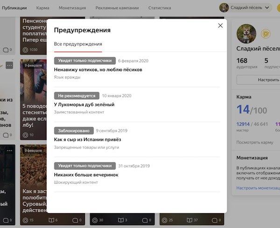The width and height of the screenshot is (280, 228).
Task: Close the Предупреждения dialog
Action: tap(220, 26)
